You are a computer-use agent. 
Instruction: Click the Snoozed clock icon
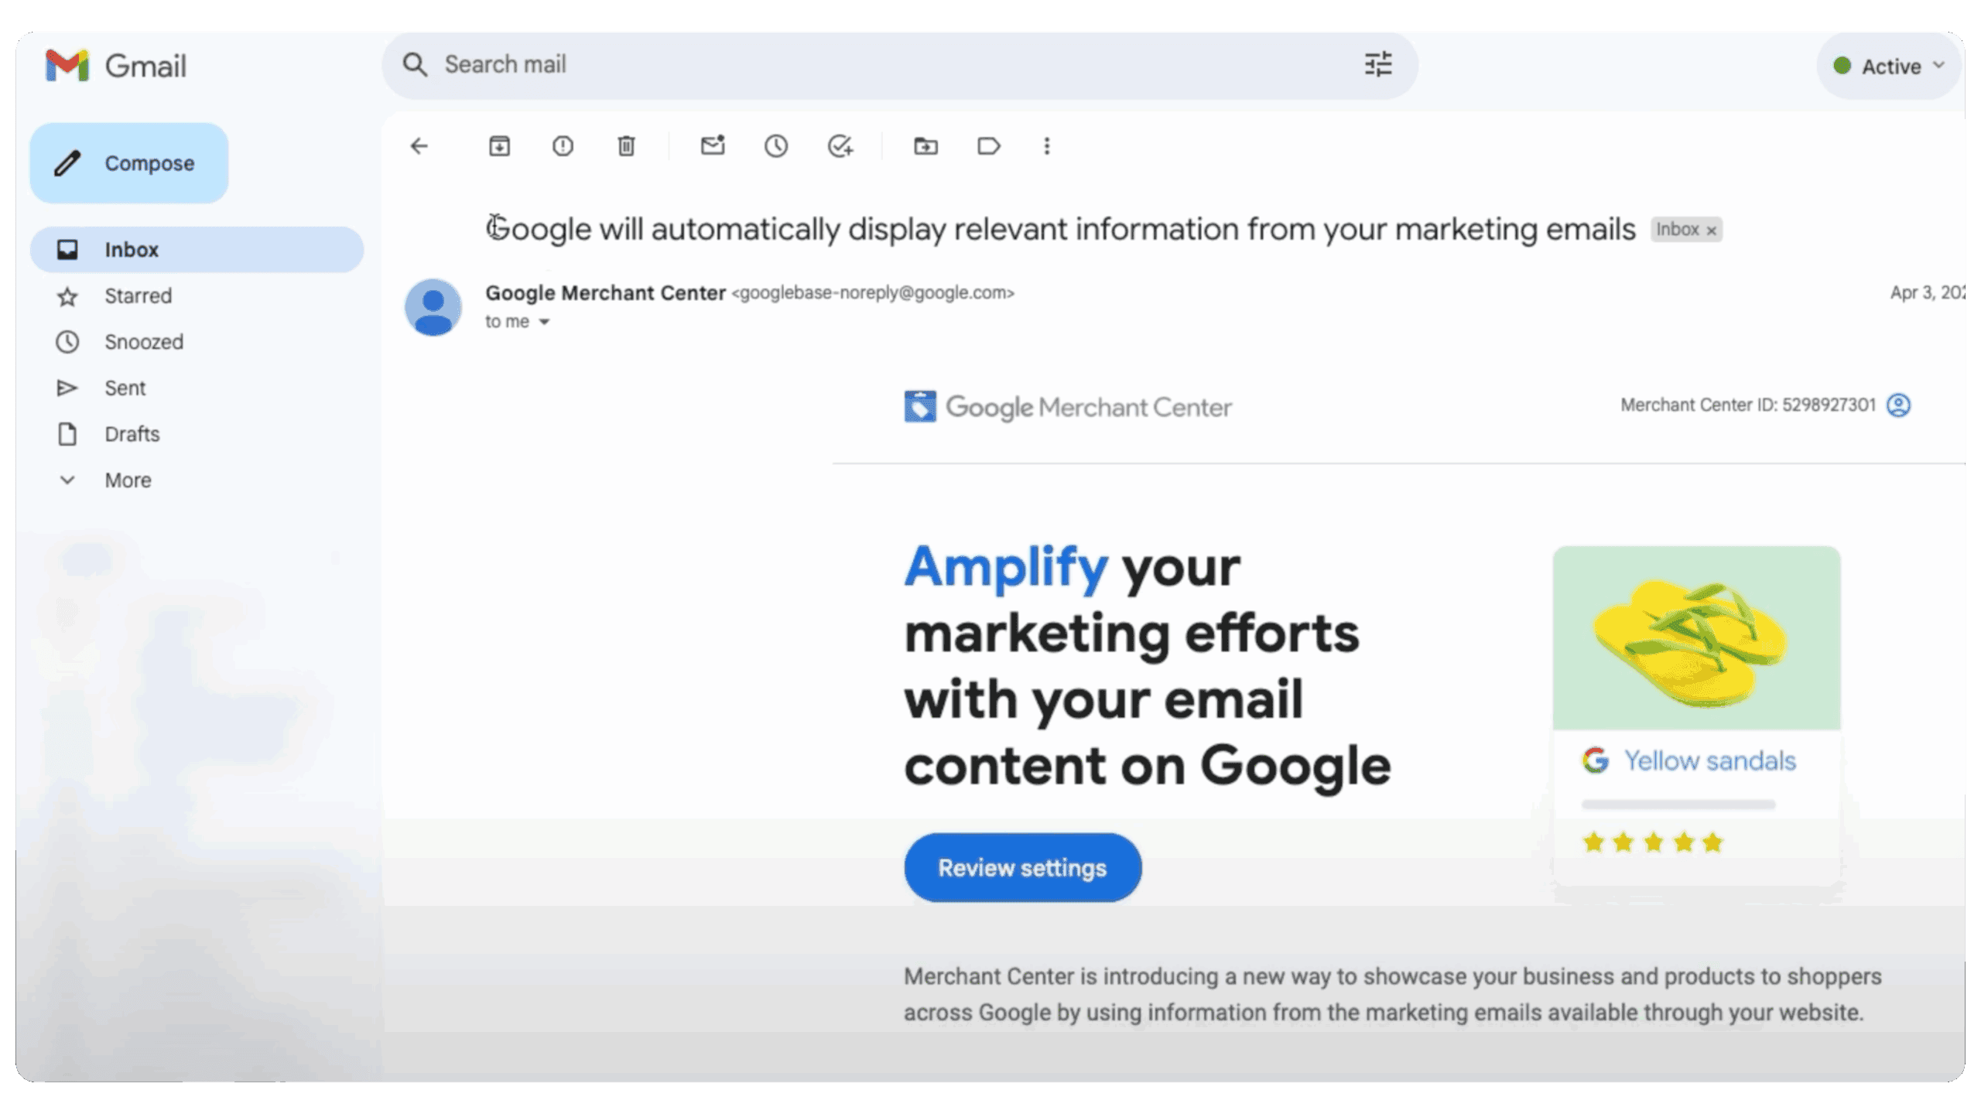(x=67, y=342)
